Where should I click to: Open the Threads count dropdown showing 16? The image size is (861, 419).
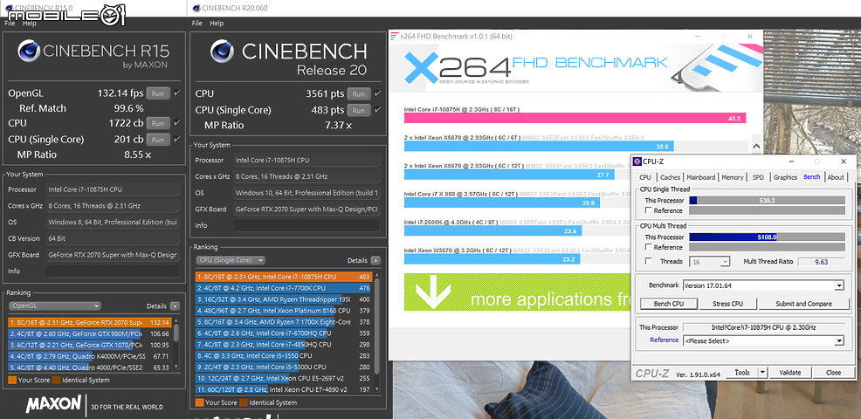(x=711, y=262)
